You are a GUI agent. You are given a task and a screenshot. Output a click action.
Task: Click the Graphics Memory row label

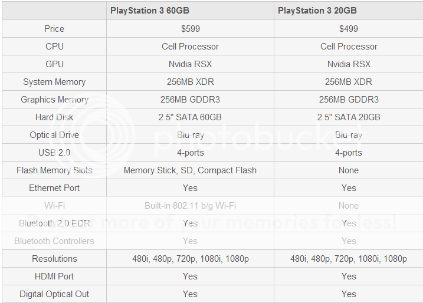pos(54,100)
